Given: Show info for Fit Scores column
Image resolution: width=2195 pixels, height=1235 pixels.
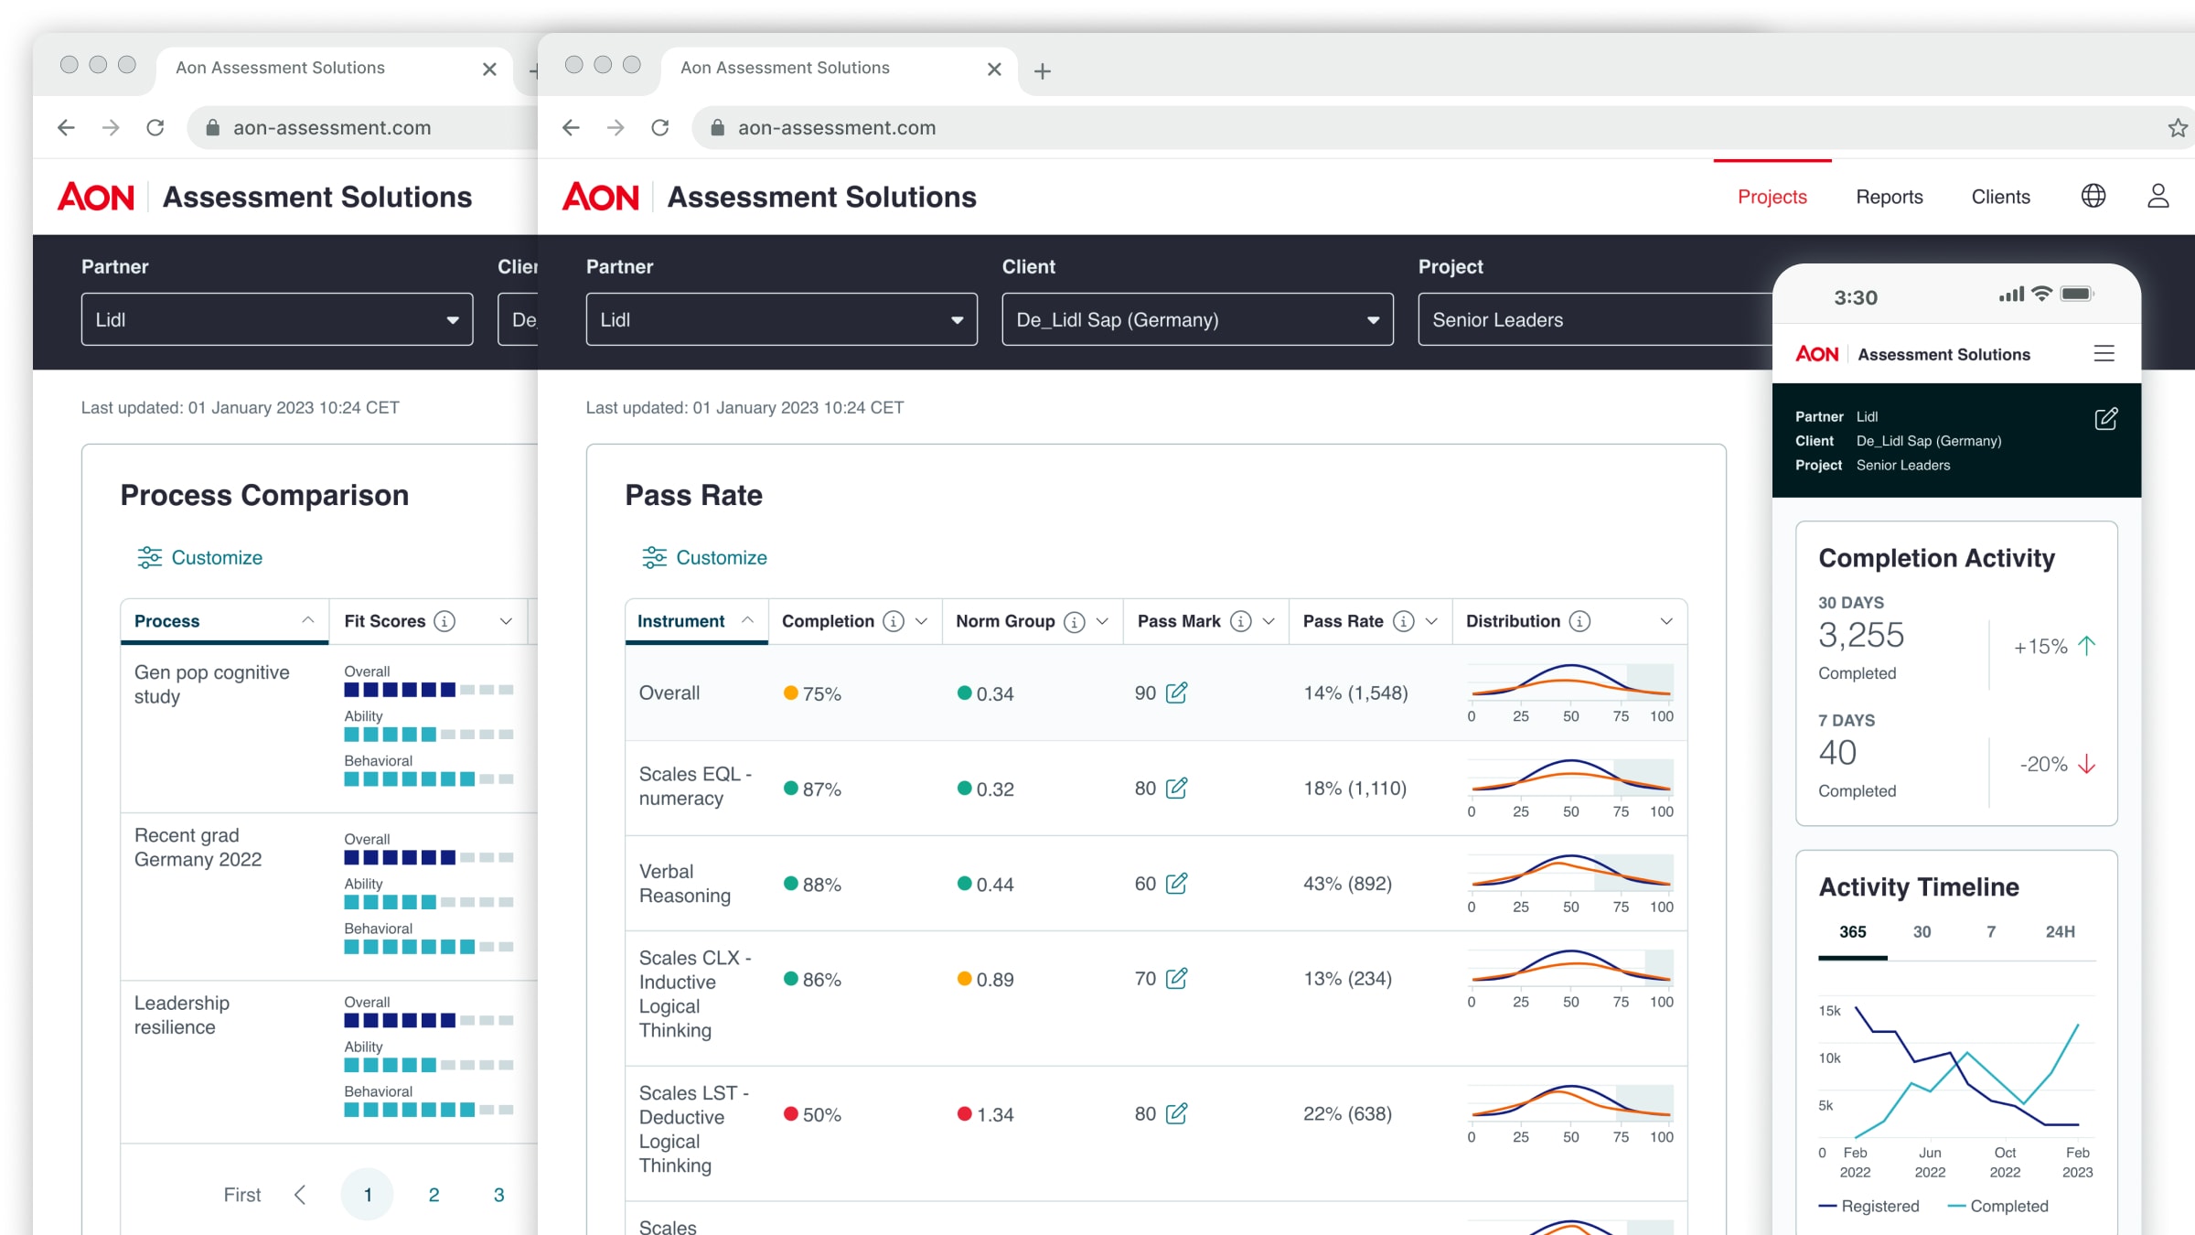Looking at the screenshot, I should (444, 621).
